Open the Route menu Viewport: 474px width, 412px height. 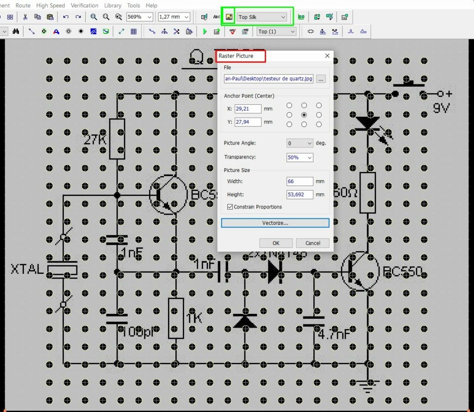pos(23,6)
